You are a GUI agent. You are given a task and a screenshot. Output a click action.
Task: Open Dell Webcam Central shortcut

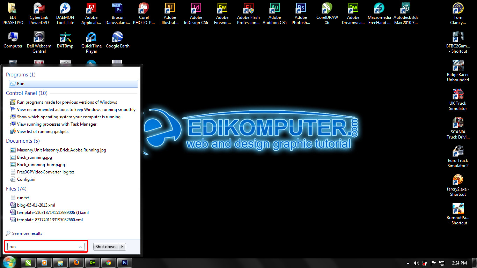click(x=39, y=42)
